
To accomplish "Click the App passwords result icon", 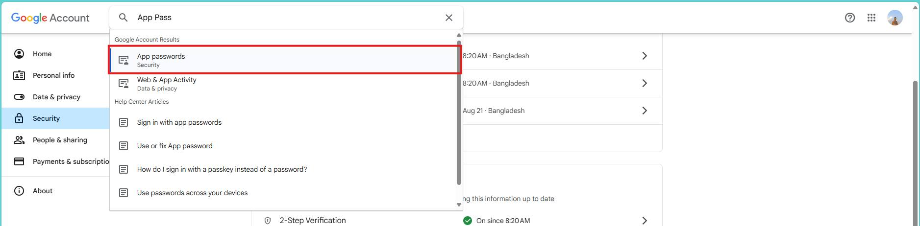I will [124, 61].
